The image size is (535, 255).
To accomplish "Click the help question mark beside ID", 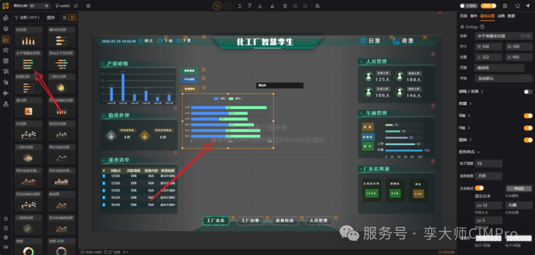I will [482, 27].
